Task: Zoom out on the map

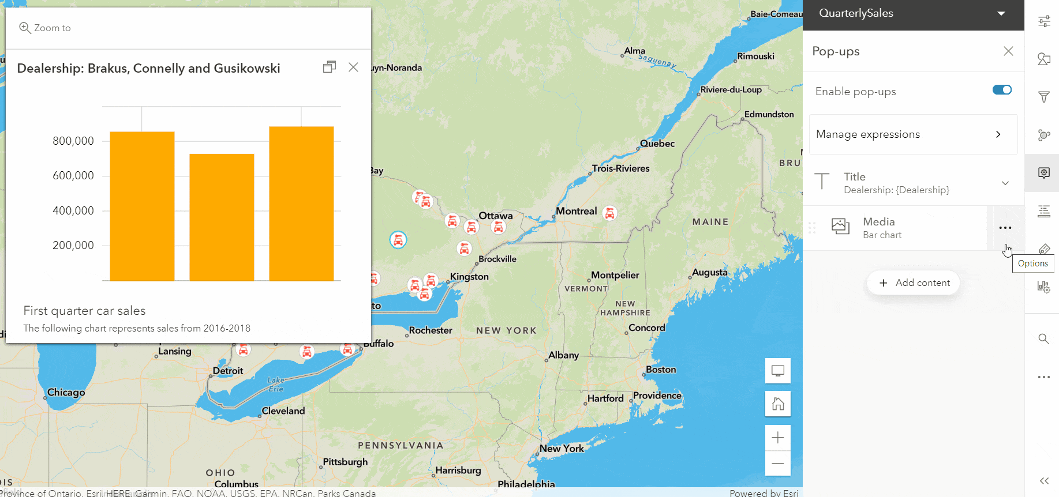Action: [778, 464]
